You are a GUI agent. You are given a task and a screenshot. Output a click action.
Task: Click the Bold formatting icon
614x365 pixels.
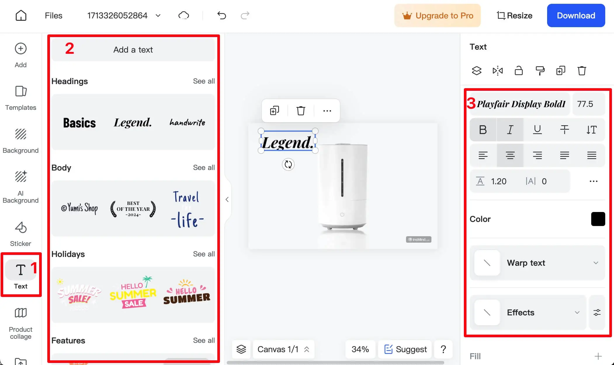[x=483, y=129]
